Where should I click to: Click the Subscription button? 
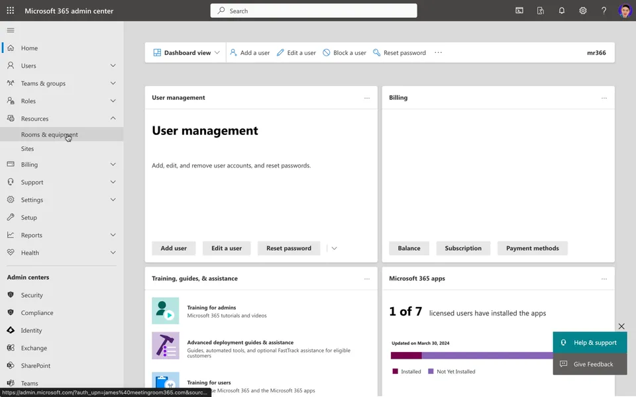click(x=463, y=248)
